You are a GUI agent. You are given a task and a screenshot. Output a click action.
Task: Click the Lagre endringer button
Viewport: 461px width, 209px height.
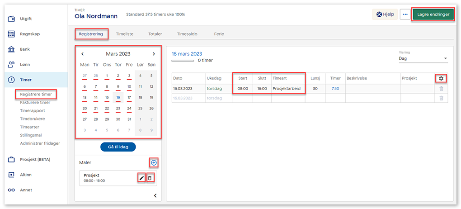tap(433, 14)
